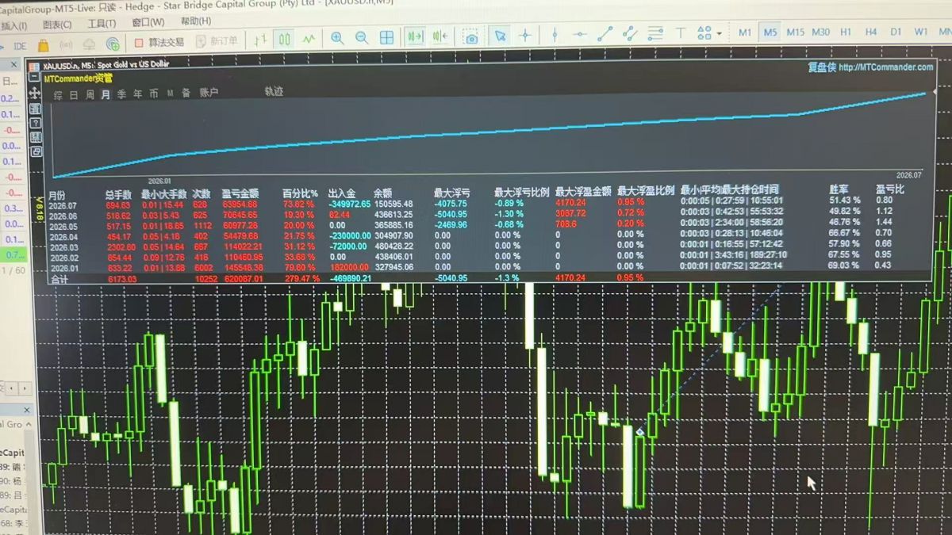Switch to the 账户 account tab
Viewport: 952px width, 535px height.
[208, 93]
